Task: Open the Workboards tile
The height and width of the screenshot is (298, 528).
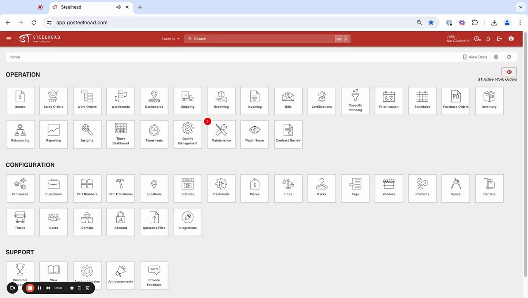Action: (x=120, y=101)
